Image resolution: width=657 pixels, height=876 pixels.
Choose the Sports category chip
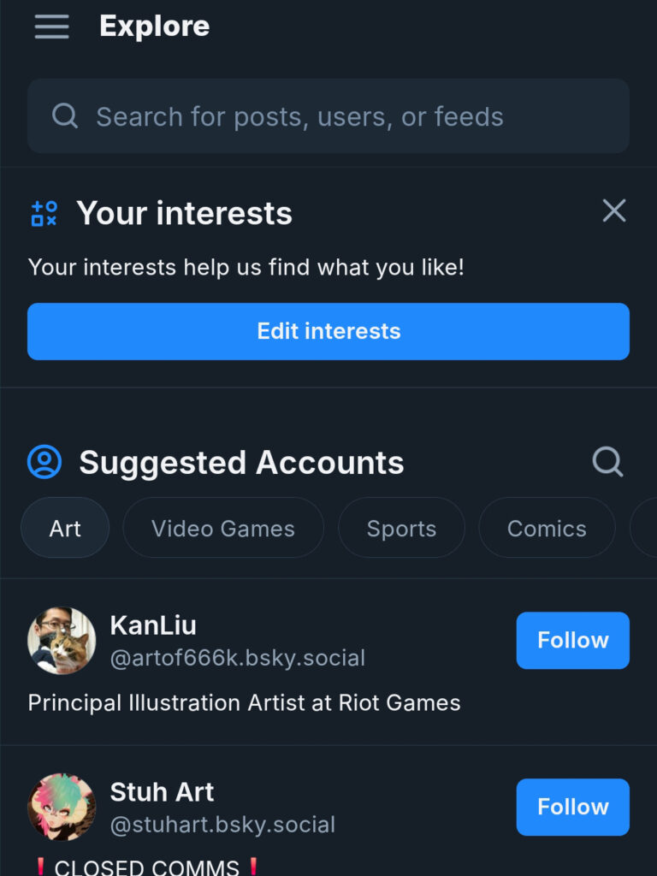[401, 528]
